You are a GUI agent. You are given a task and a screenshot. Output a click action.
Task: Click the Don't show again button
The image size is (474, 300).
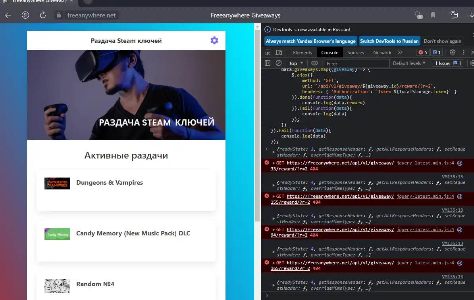coord(443,41)
